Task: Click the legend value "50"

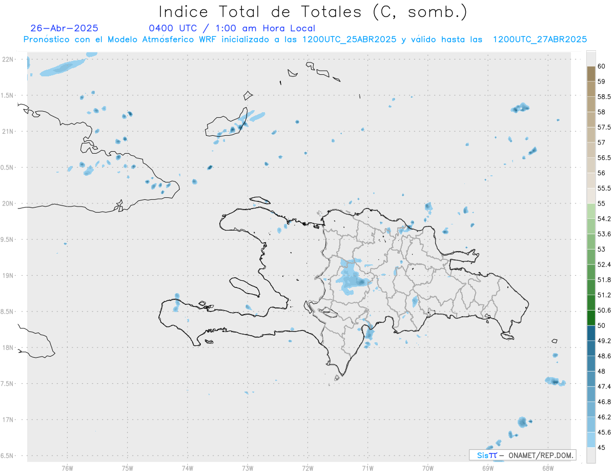Action: (602, 325)
